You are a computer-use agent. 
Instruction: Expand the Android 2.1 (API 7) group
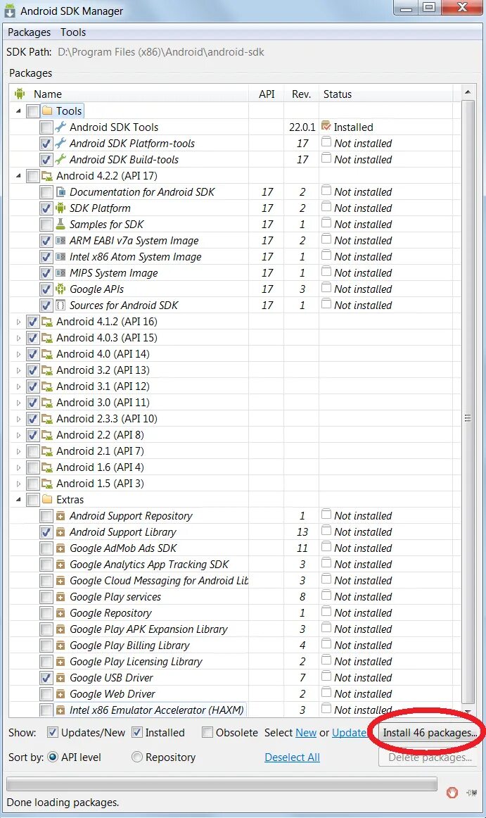(19, 451)
